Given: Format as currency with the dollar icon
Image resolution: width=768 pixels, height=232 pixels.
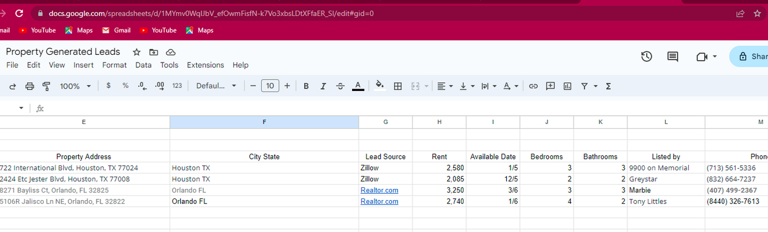Looking at the screenshot, I should (x=108, y=86).
